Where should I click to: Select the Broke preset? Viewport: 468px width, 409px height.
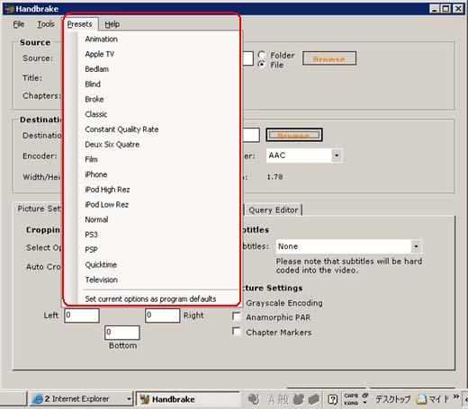click(94, 99)
